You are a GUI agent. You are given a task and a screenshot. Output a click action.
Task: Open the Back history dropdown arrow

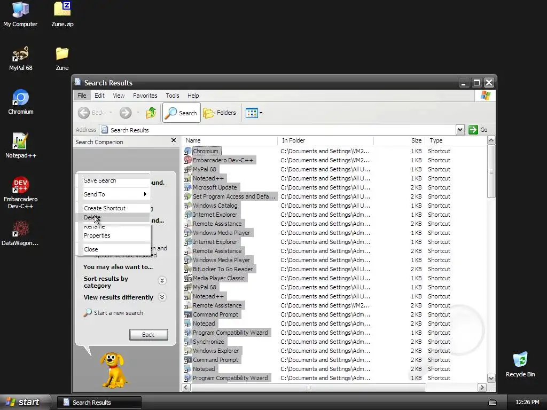pos(111,113)
